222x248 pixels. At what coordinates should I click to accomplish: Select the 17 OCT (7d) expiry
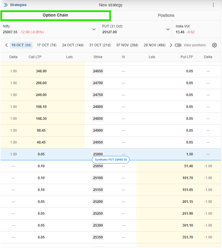pyautogui.click(x=47, y=45)
